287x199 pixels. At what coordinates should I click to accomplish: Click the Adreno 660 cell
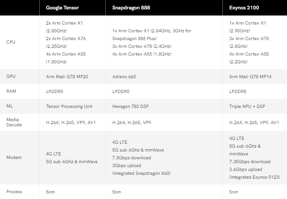click(x=124, y=77)
